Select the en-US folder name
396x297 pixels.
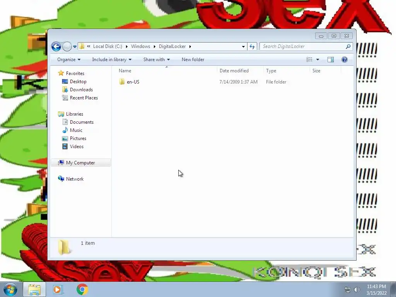pyautogui.click(x=133, y=82)
